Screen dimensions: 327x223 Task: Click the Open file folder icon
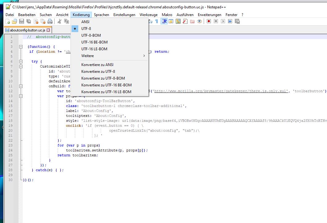point(14,21)
